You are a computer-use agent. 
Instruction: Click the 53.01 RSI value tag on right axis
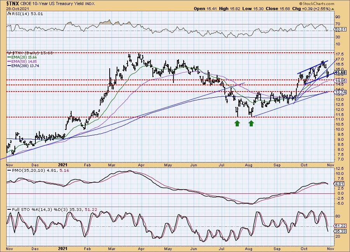(341, 29)
